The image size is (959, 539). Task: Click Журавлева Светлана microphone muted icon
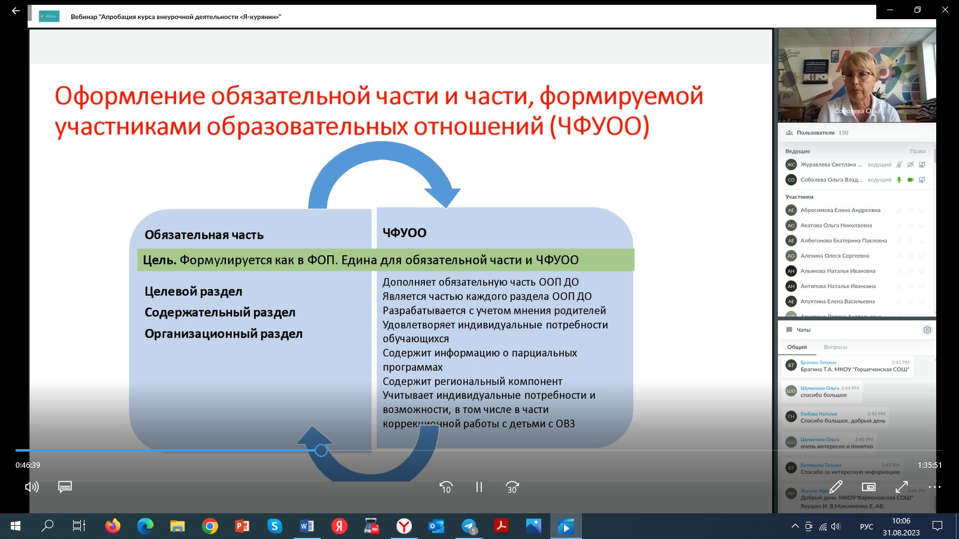click(x=899, y=164)
